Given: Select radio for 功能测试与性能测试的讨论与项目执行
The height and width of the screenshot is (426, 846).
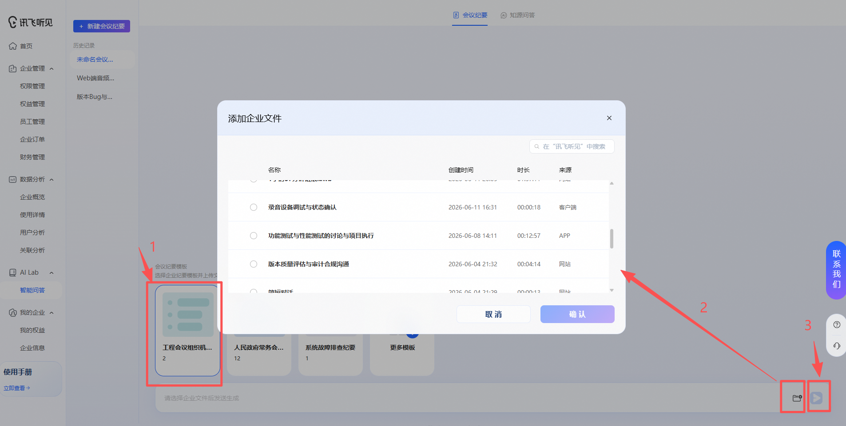Looking at the screenshot, I should [254, 236].
